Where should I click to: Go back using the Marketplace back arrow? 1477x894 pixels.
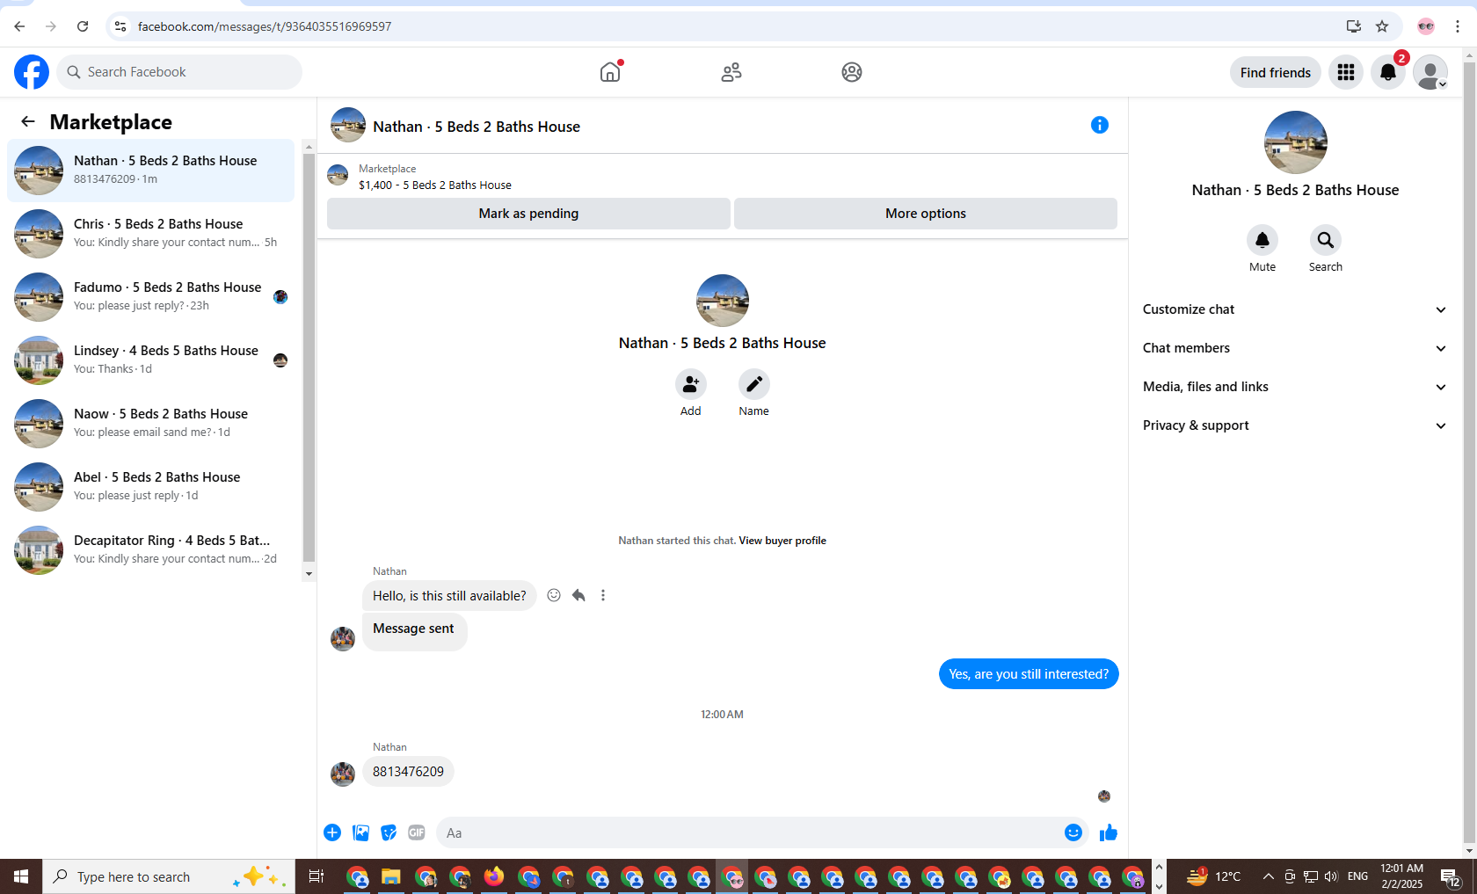pos(28,121)
